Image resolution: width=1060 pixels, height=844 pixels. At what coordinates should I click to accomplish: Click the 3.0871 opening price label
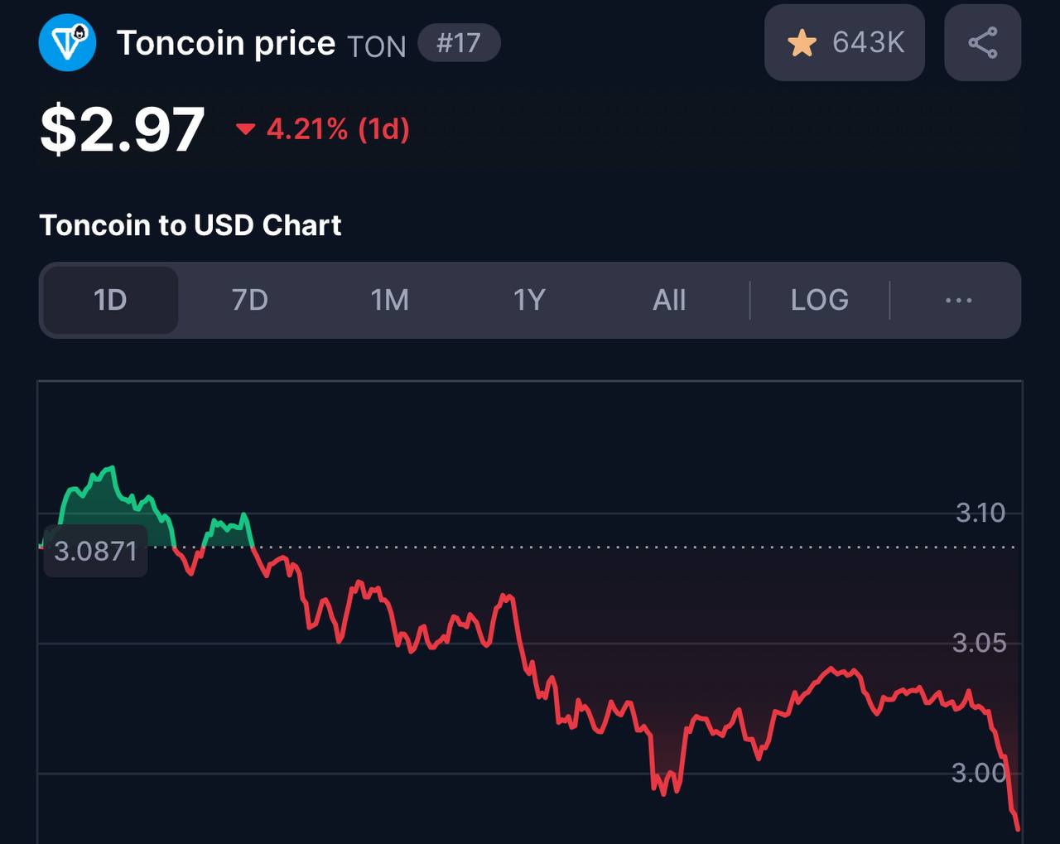[x=95, y=551]
